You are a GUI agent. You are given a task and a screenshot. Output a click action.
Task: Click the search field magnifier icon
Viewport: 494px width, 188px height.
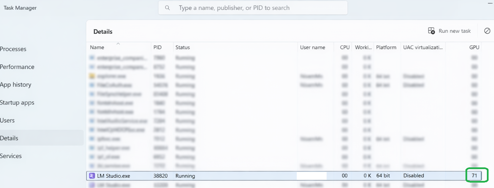[x=167, y=8]
